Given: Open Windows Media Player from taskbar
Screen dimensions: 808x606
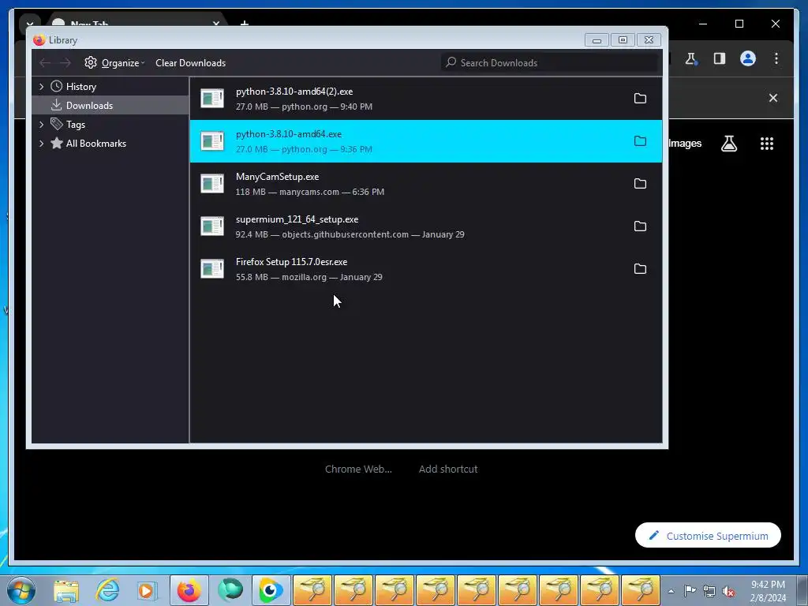Looking at the screenshot, I should [147, 591].
